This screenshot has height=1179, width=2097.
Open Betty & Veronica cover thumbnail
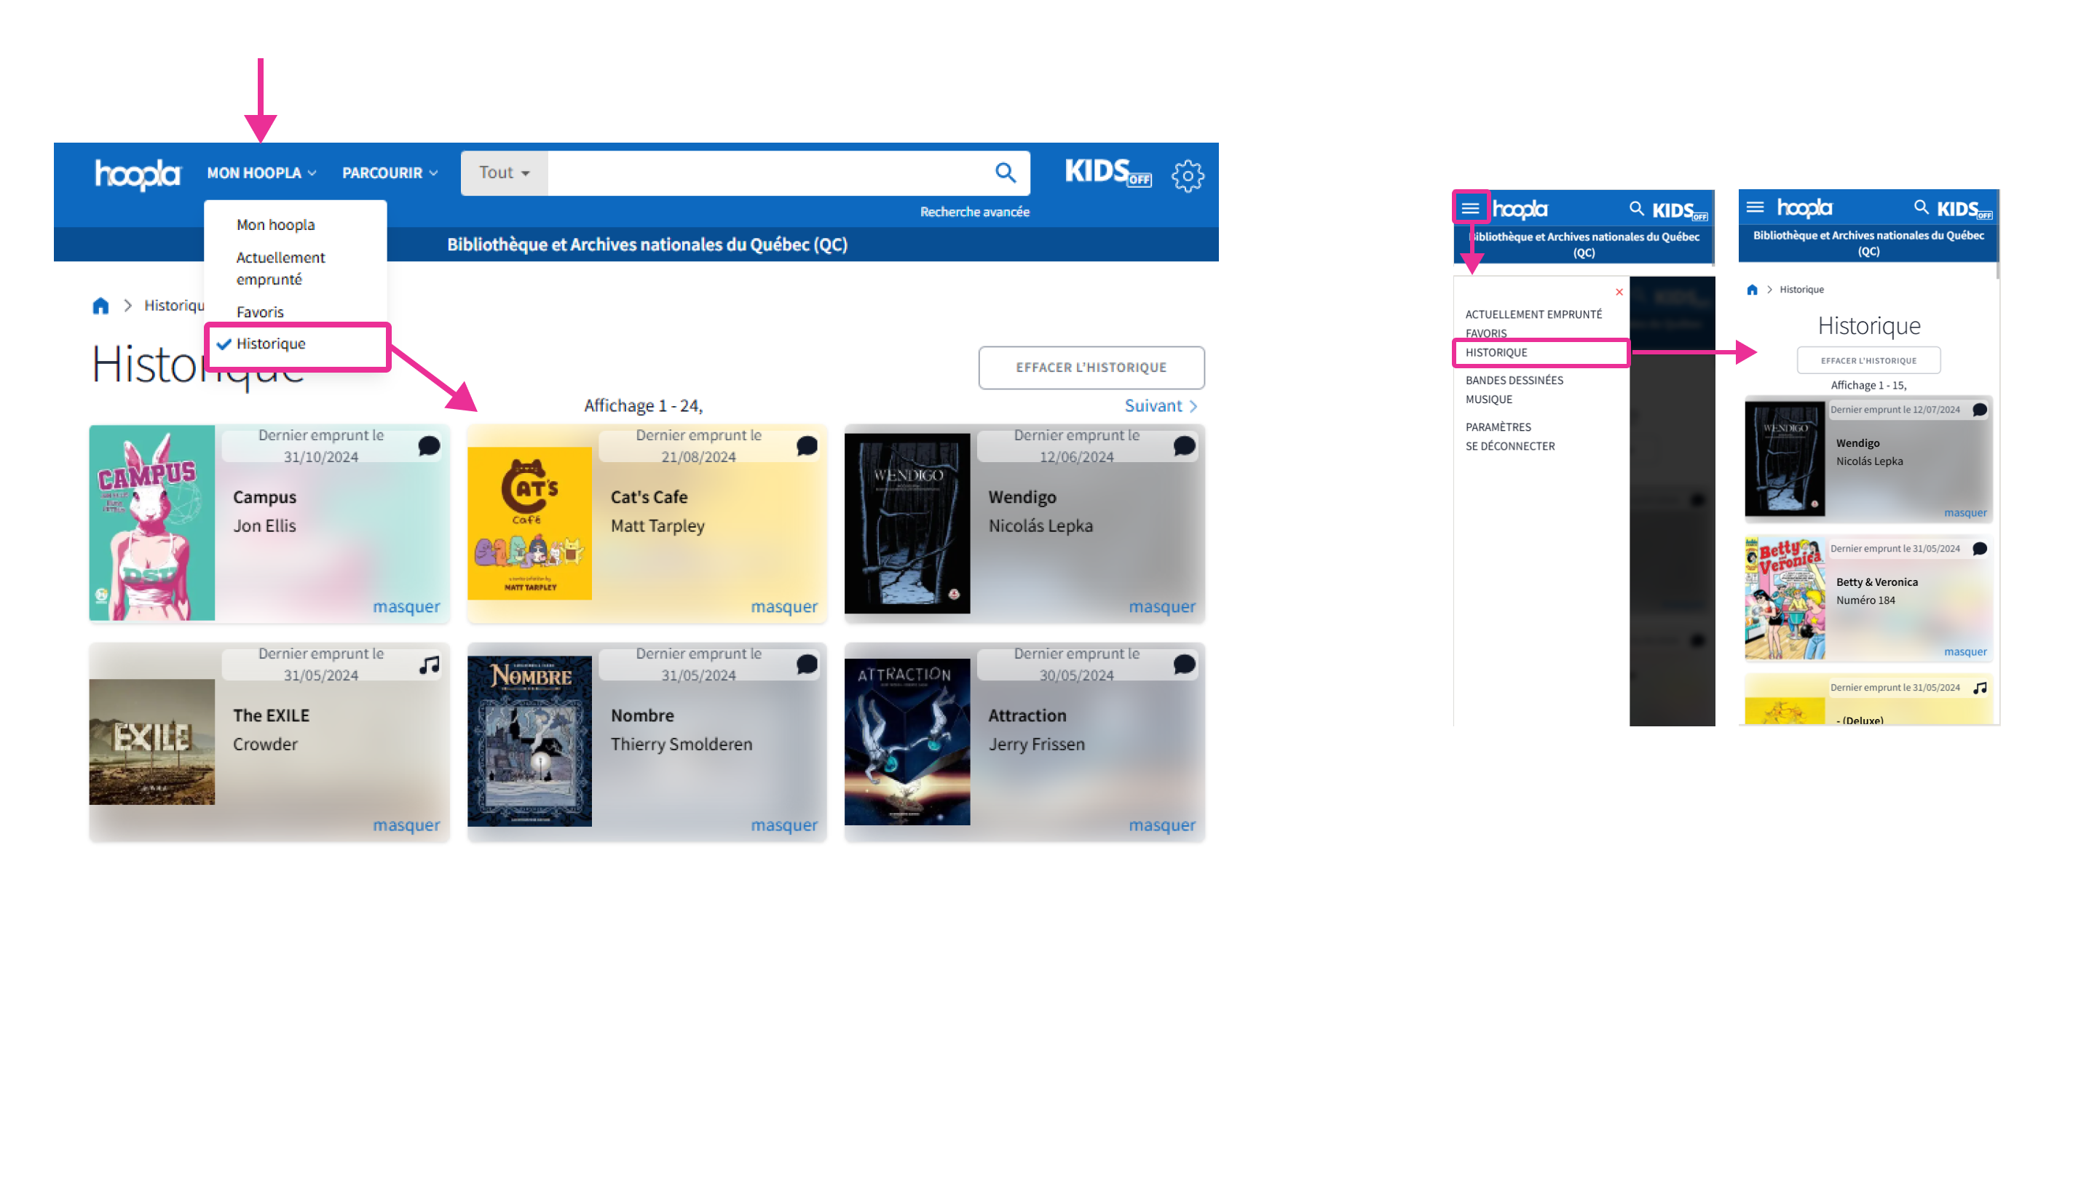click(1785, 598)
